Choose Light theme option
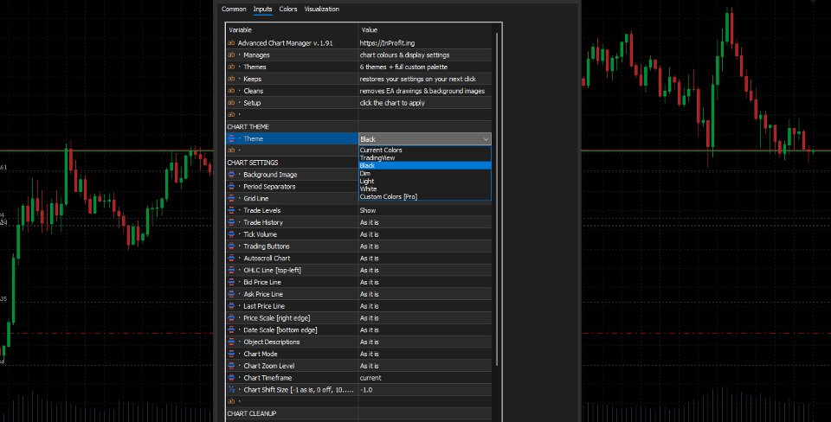The width and height of the screenshot is (831, 422). 425,181
